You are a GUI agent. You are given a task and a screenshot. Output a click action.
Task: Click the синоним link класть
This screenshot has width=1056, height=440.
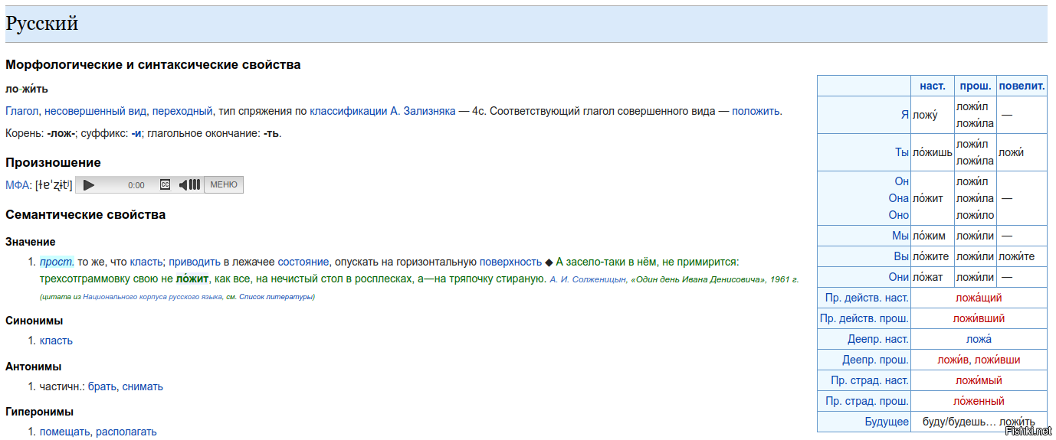point(56,341)
